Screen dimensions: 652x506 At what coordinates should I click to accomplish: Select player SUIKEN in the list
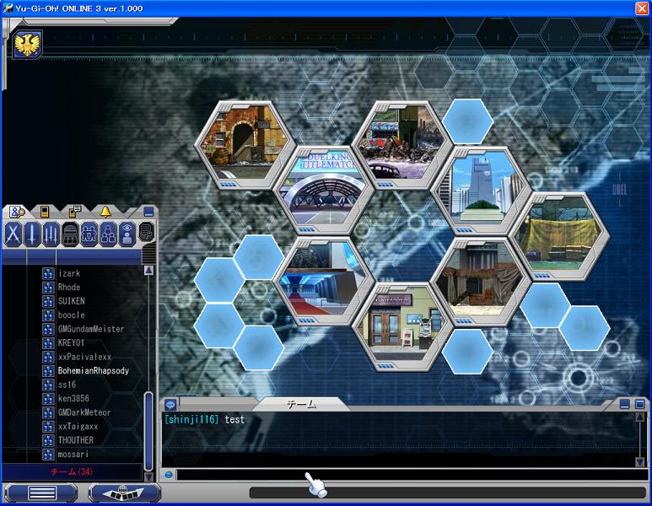(71, 301)
